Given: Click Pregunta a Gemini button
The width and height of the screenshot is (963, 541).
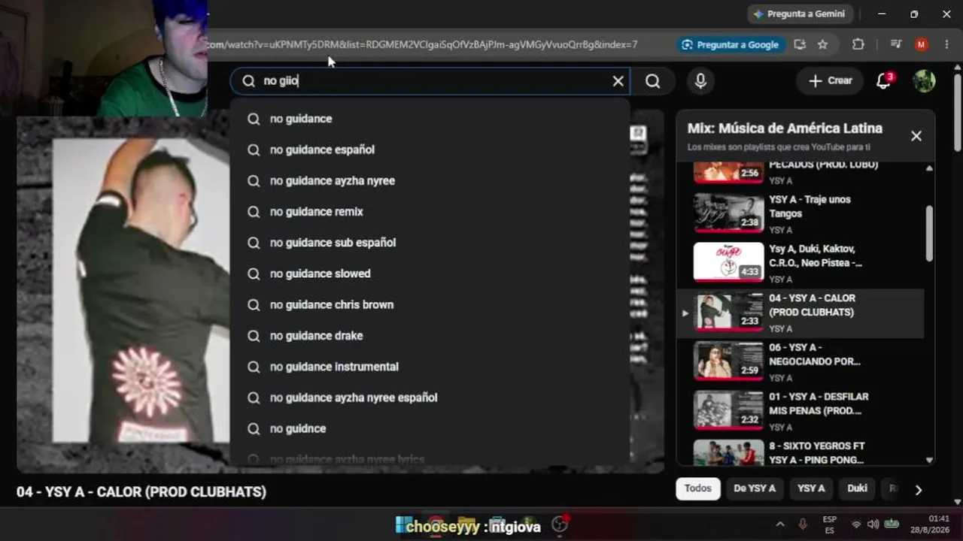Looking at the screenshot, I should tap(799, 14).
